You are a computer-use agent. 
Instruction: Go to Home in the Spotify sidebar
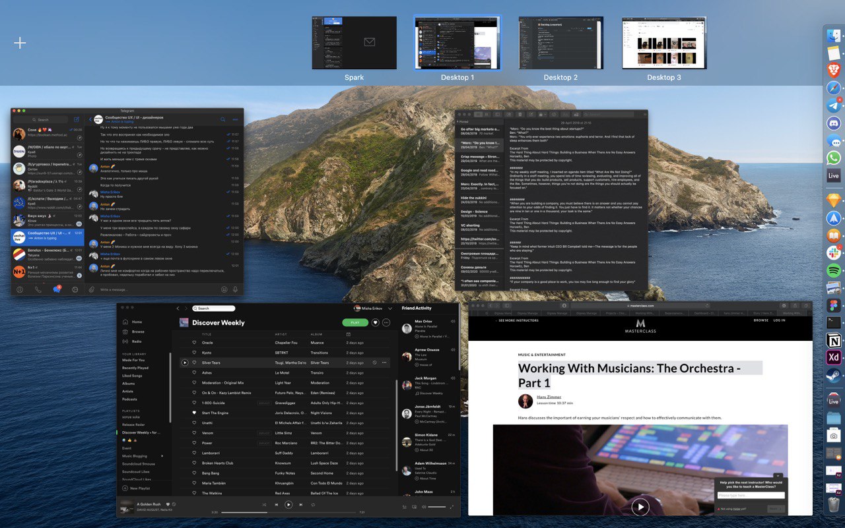(132, 322)
